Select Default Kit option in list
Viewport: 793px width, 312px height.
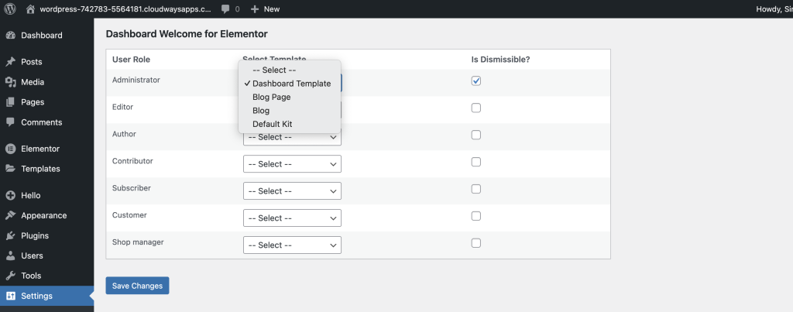[272, 124]
